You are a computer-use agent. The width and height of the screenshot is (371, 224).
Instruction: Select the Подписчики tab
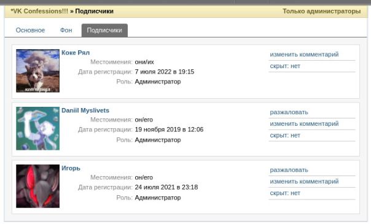point(104,30)
